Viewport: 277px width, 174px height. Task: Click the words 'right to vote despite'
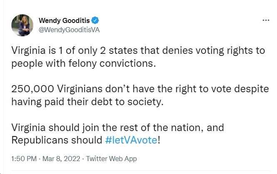point(222,89)
